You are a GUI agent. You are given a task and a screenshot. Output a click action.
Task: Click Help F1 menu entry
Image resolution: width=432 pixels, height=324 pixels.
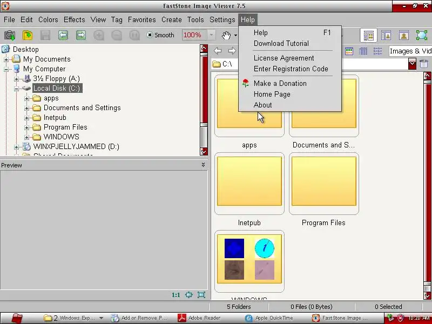point(290,32)
